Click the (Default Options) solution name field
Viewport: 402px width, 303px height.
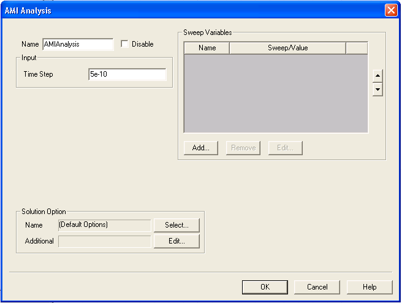[x=104, y=225]
